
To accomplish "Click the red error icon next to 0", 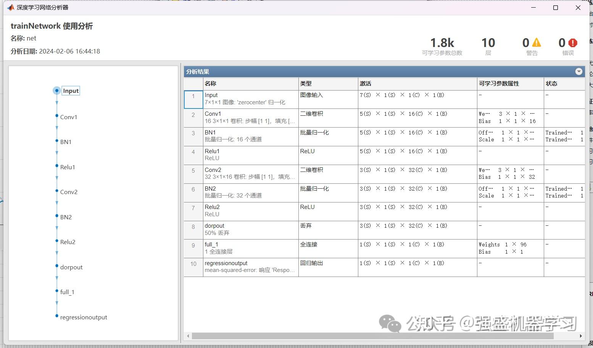I will 572,43.
